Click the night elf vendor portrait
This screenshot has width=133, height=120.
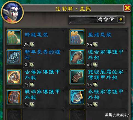(x=12, y=12)
